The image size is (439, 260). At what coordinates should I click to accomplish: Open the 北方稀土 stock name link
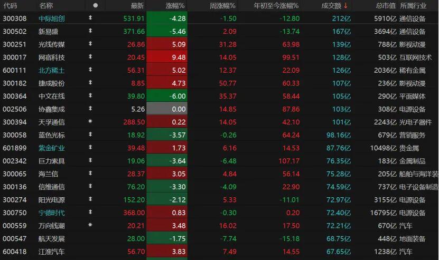coord(52,70)
